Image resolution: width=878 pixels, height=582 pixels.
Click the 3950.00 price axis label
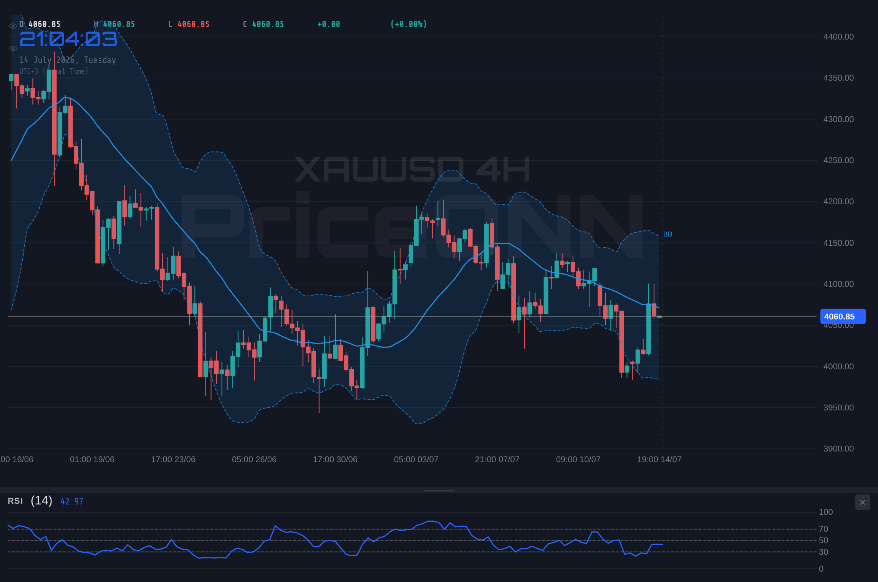point(838,408)
